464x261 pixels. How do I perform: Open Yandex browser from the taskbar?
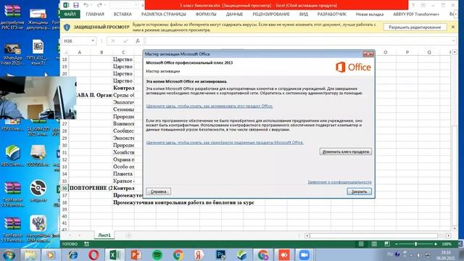click(x=199, y=254)
